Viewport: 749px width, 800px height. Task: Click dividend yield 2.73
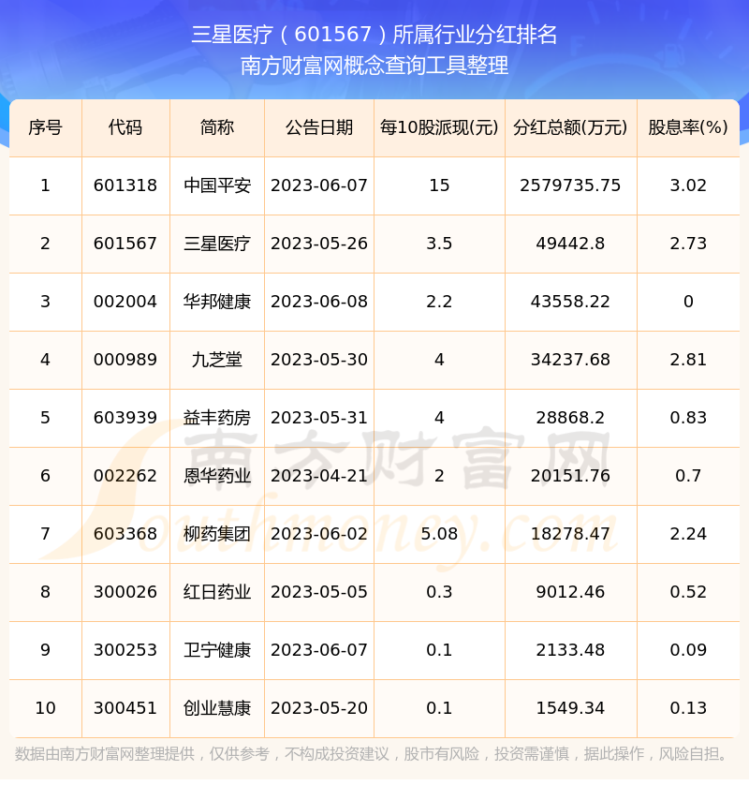pyautogui.click(x=688, y=244)
